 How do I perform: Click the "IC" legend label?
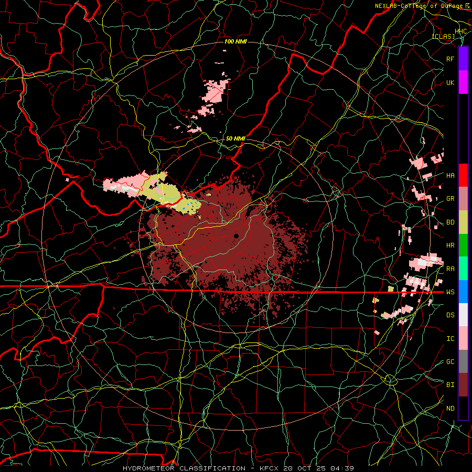pyautogui.click(x=450, y=339)
